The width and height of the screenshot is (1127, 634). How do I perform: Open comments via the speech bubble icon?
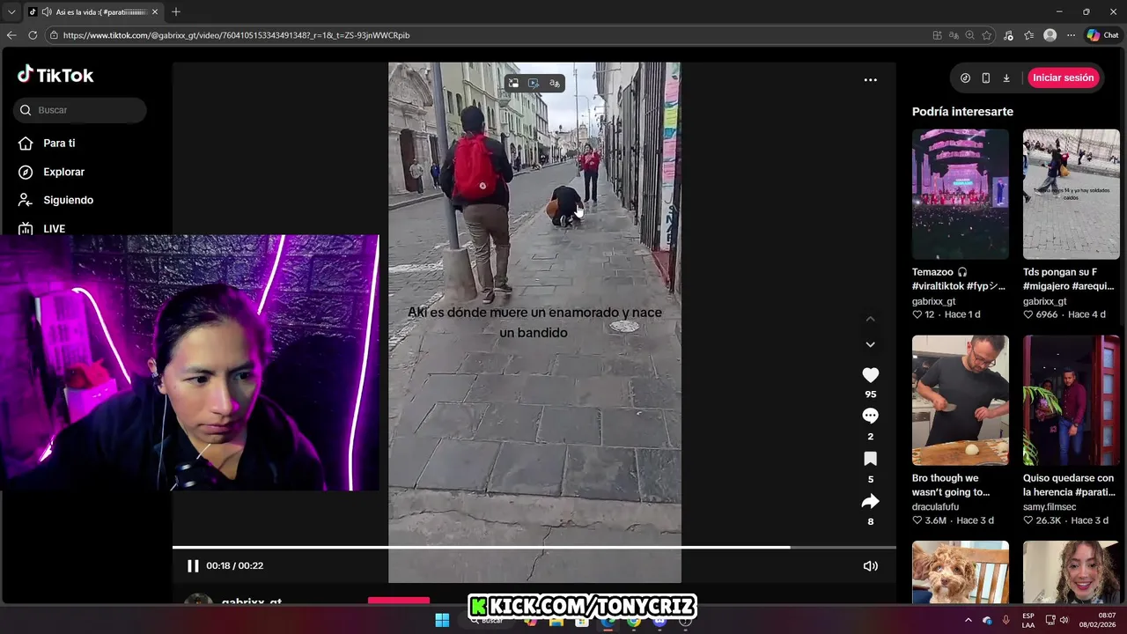click(x=870, y=416)
